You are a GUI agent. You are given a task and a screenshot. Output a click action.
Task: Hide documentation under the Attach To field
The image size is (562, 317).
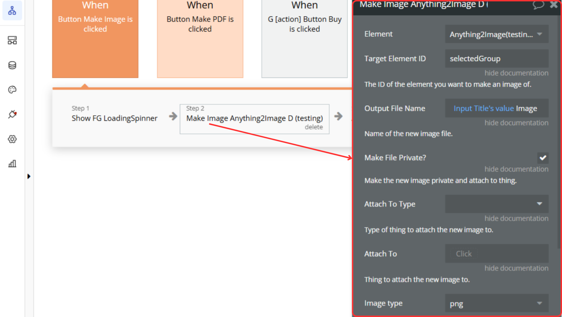point(516,268)
